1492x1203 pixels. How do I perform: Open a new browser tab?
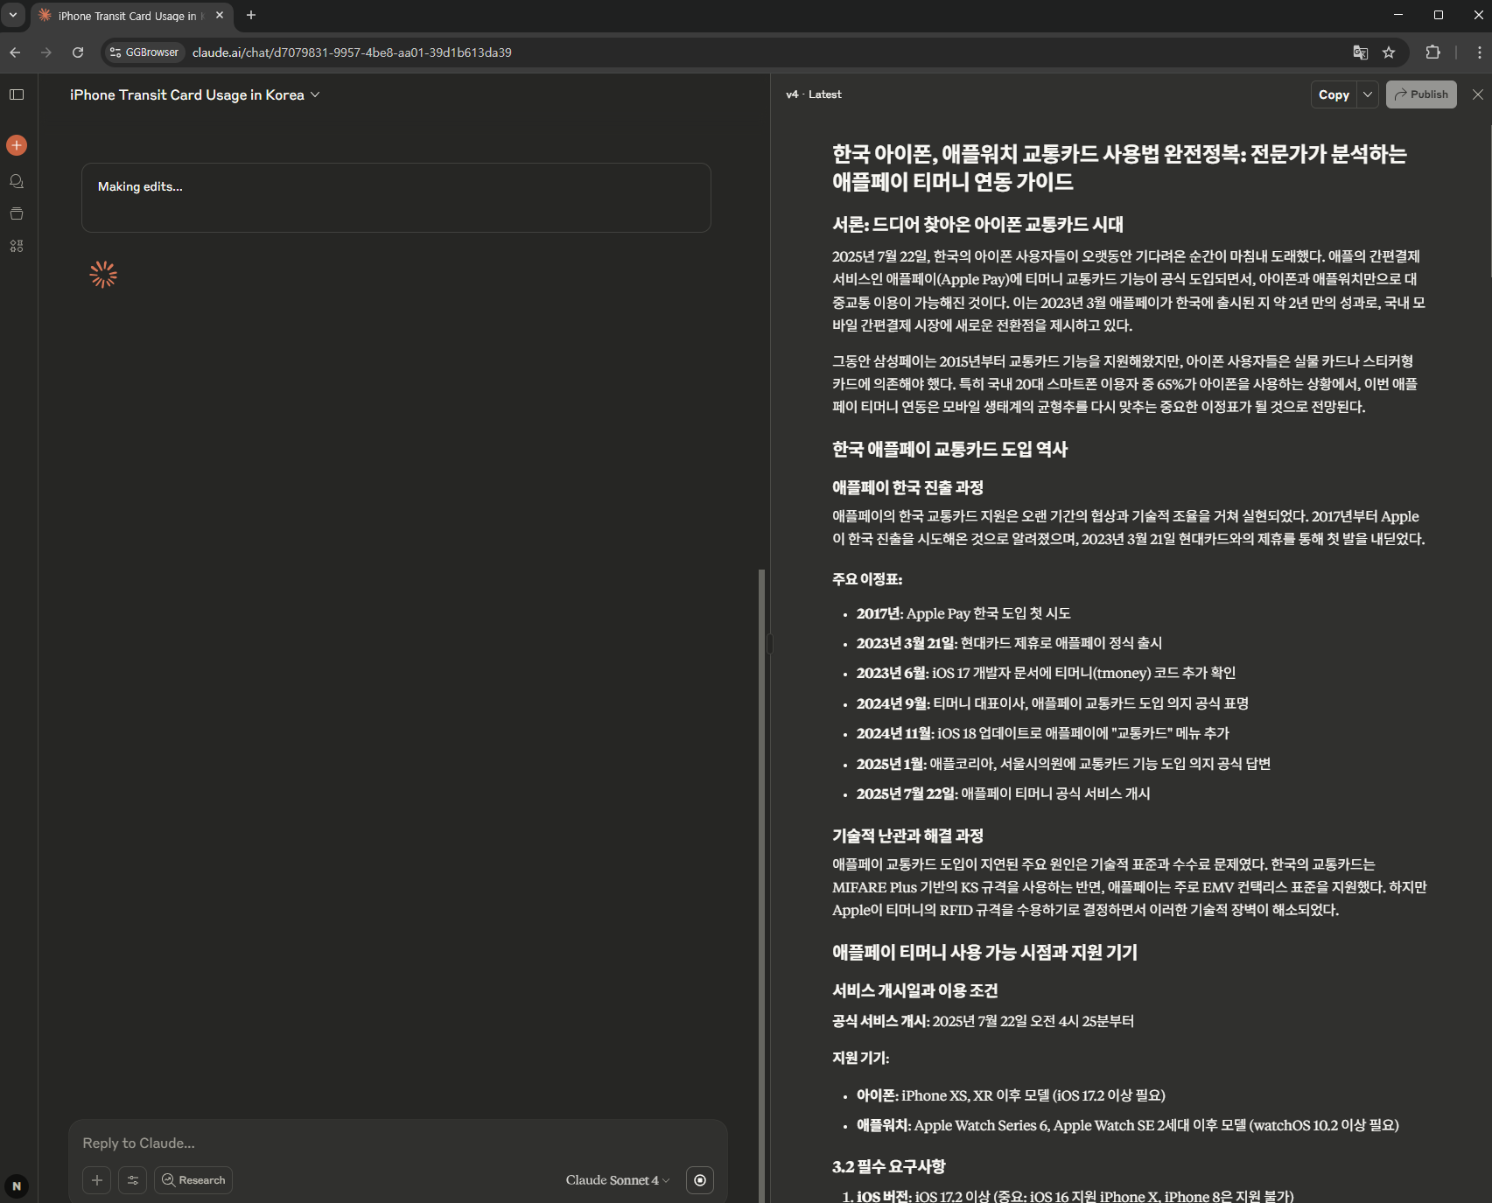click(251, 15)
